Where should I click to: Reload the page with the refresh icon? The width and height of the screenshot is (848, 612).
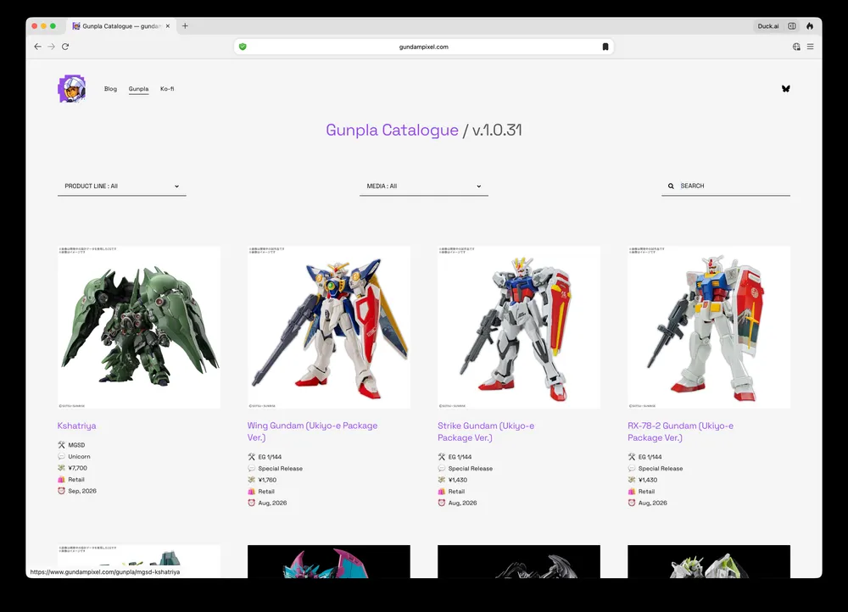(x=65, y=47)
